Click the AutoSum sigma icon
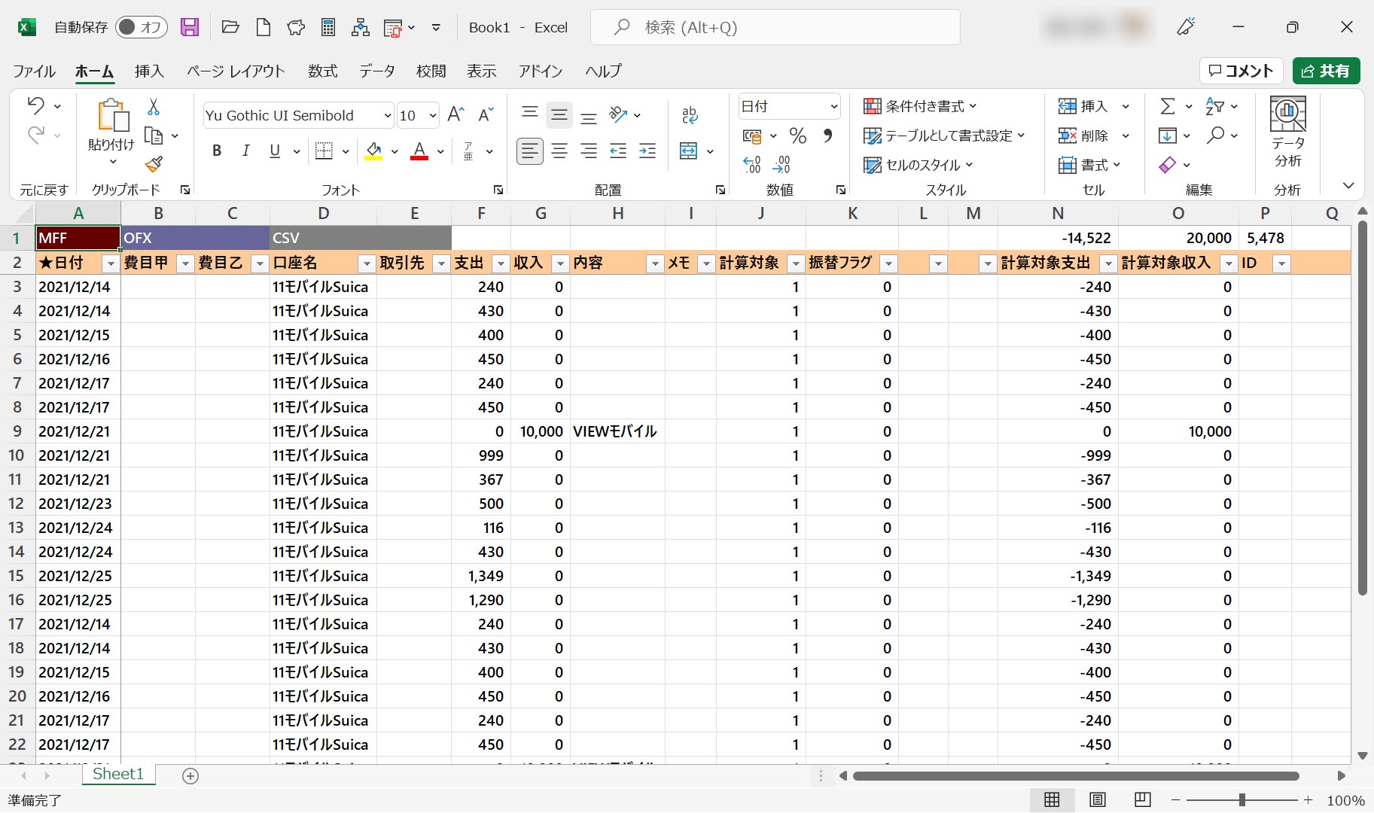Viewport: 1374px width, 813px height. 1167,106
